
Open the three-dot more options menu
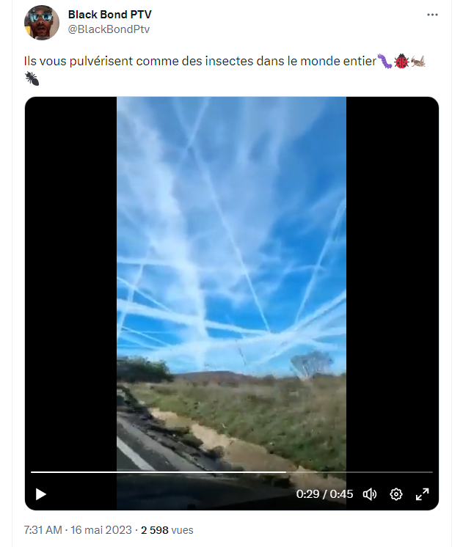pyautogui.click(x=432, y=15)
